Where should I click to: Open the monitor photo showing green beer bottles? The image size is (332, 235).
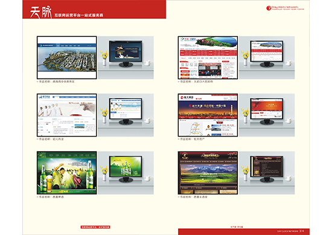pyautogui.click(x=126, y=173)
